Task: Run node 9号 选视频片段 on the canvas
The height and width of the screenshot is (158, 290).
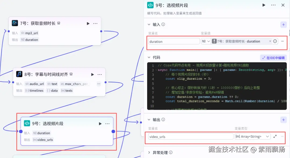Action: tap(100, 124)
